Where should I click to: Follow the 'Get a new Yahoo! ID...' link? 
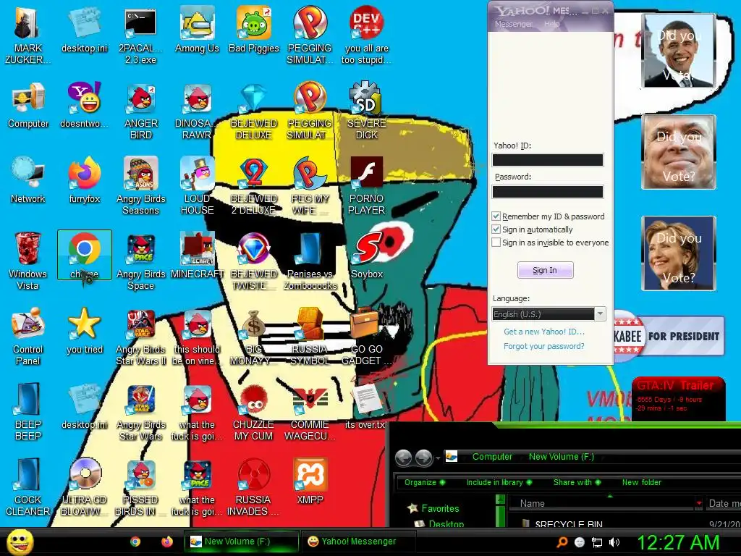[544, 332]
